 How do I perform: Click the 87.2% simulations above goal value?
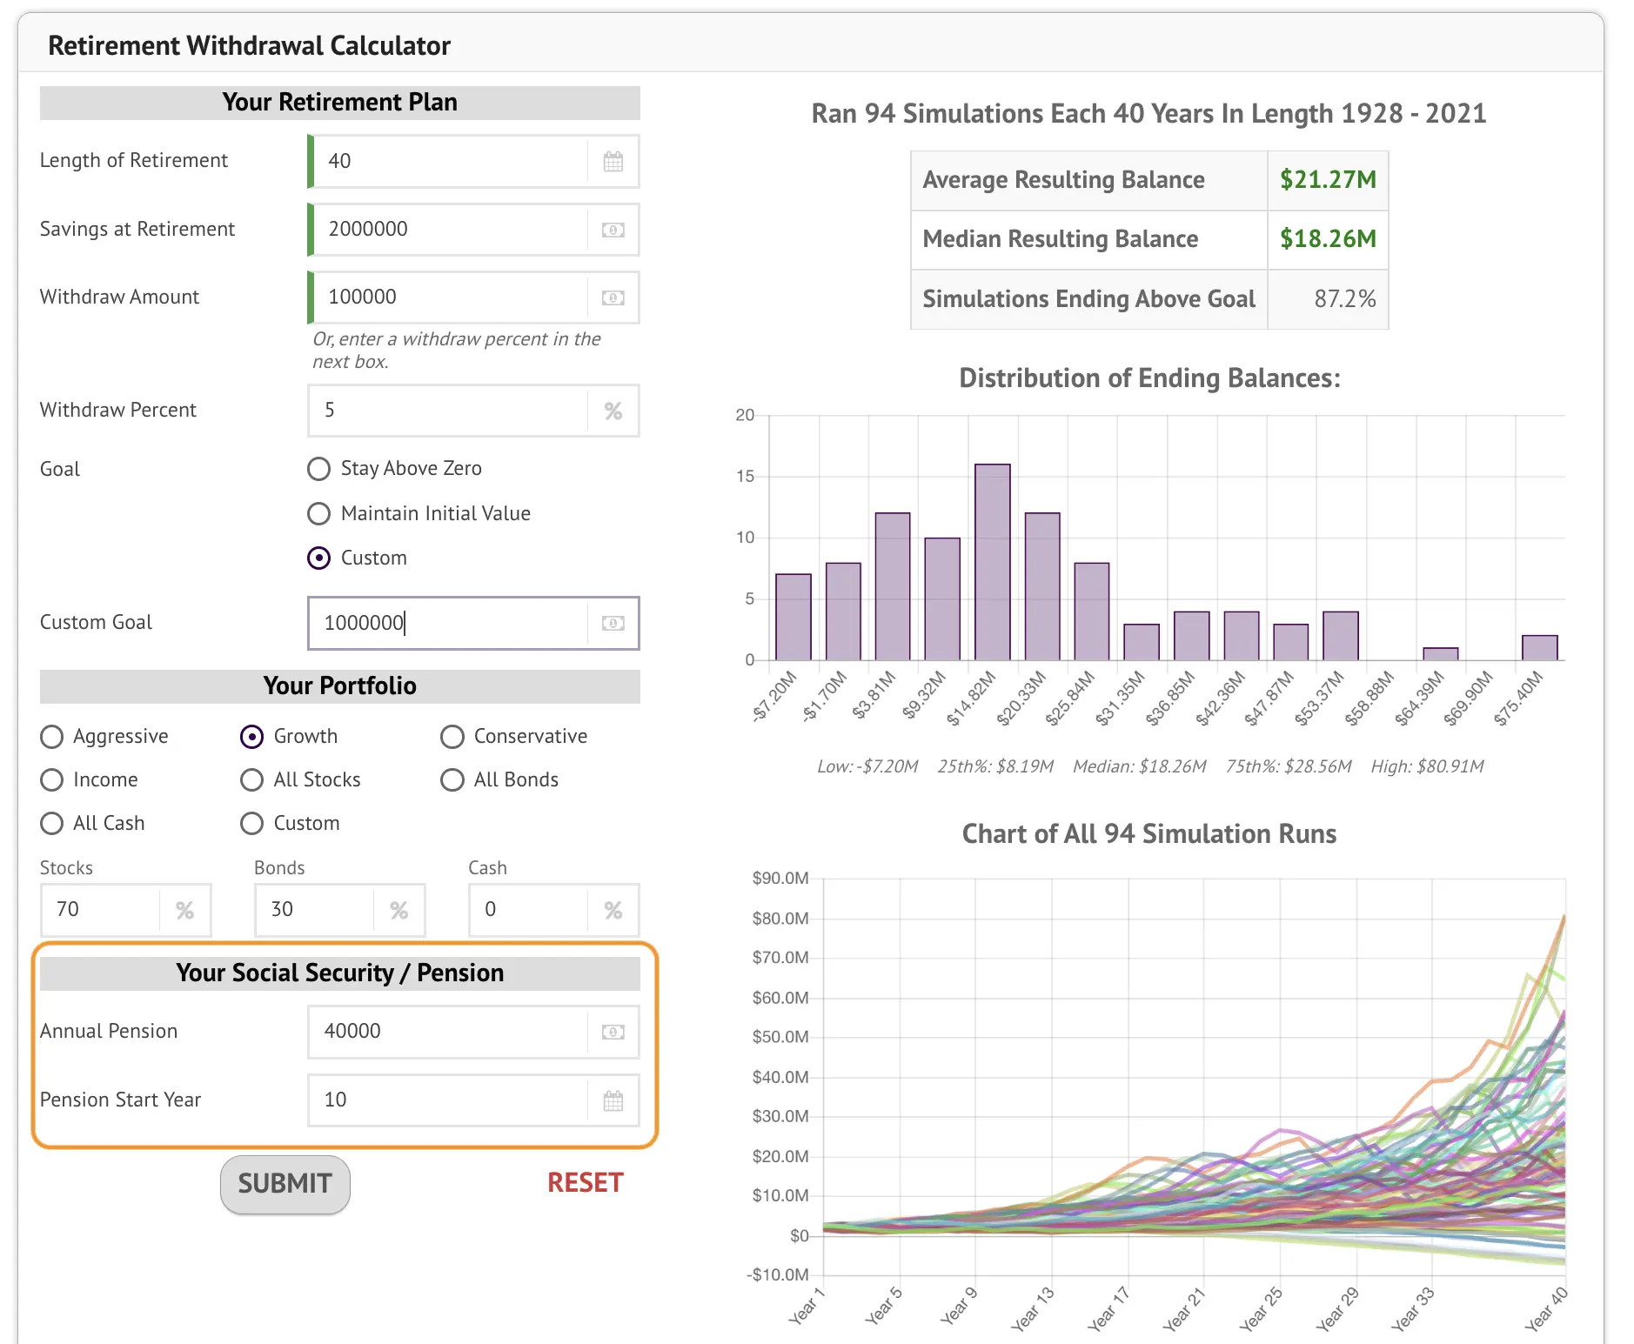pos(1345,299)
